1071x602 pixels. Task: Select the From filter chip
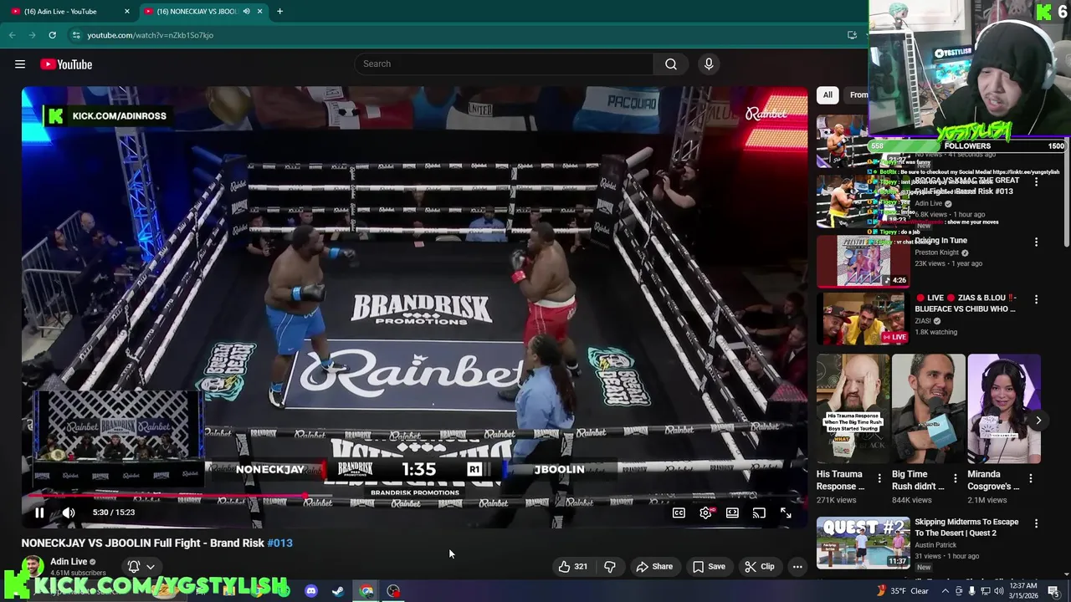click(x=858, y=94)
